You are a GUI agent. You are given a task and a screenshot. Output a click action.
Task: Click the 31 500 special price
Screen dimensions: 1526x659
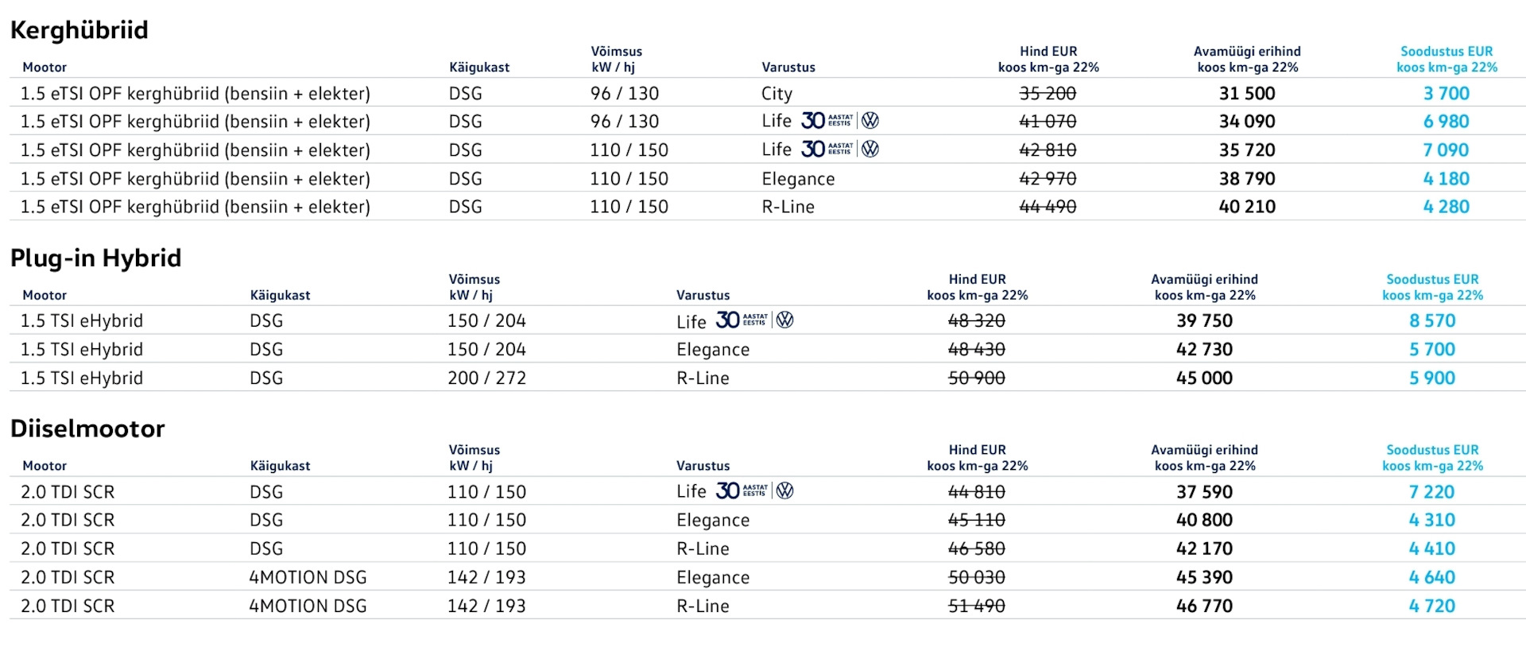(1247, 94)
